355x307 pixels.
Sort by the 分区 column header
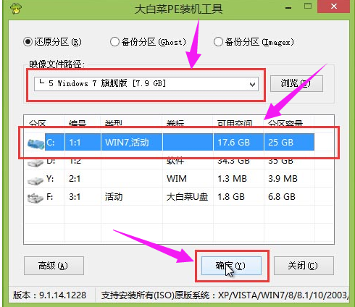tap(38, 124)
